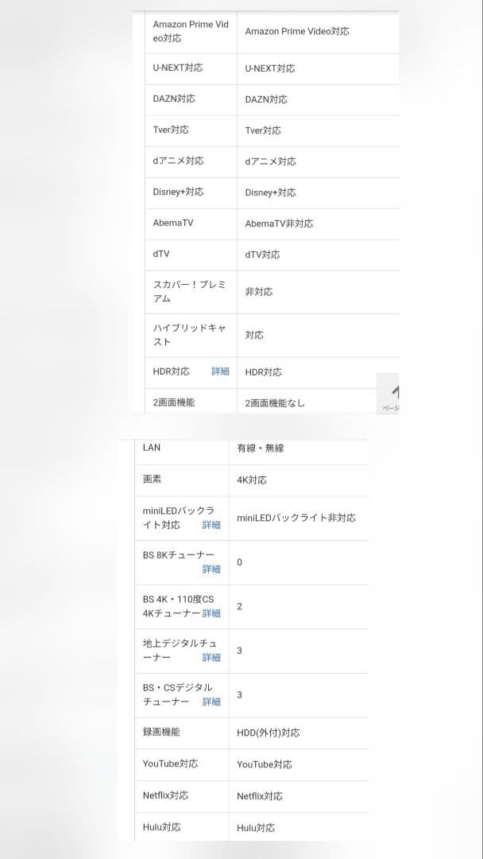Select the 2画面機能 row label
Viewport: 483px width, 859px height.
tap(173, 402)
